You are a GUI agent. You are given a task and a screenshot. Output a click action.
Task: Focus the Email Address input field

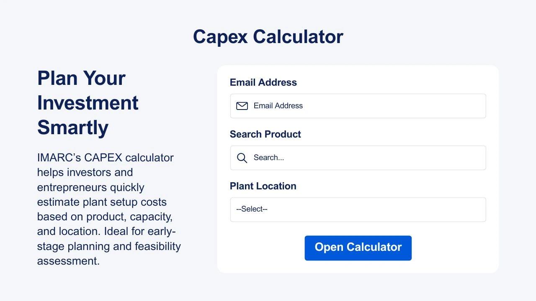click(x=368, y=106)
